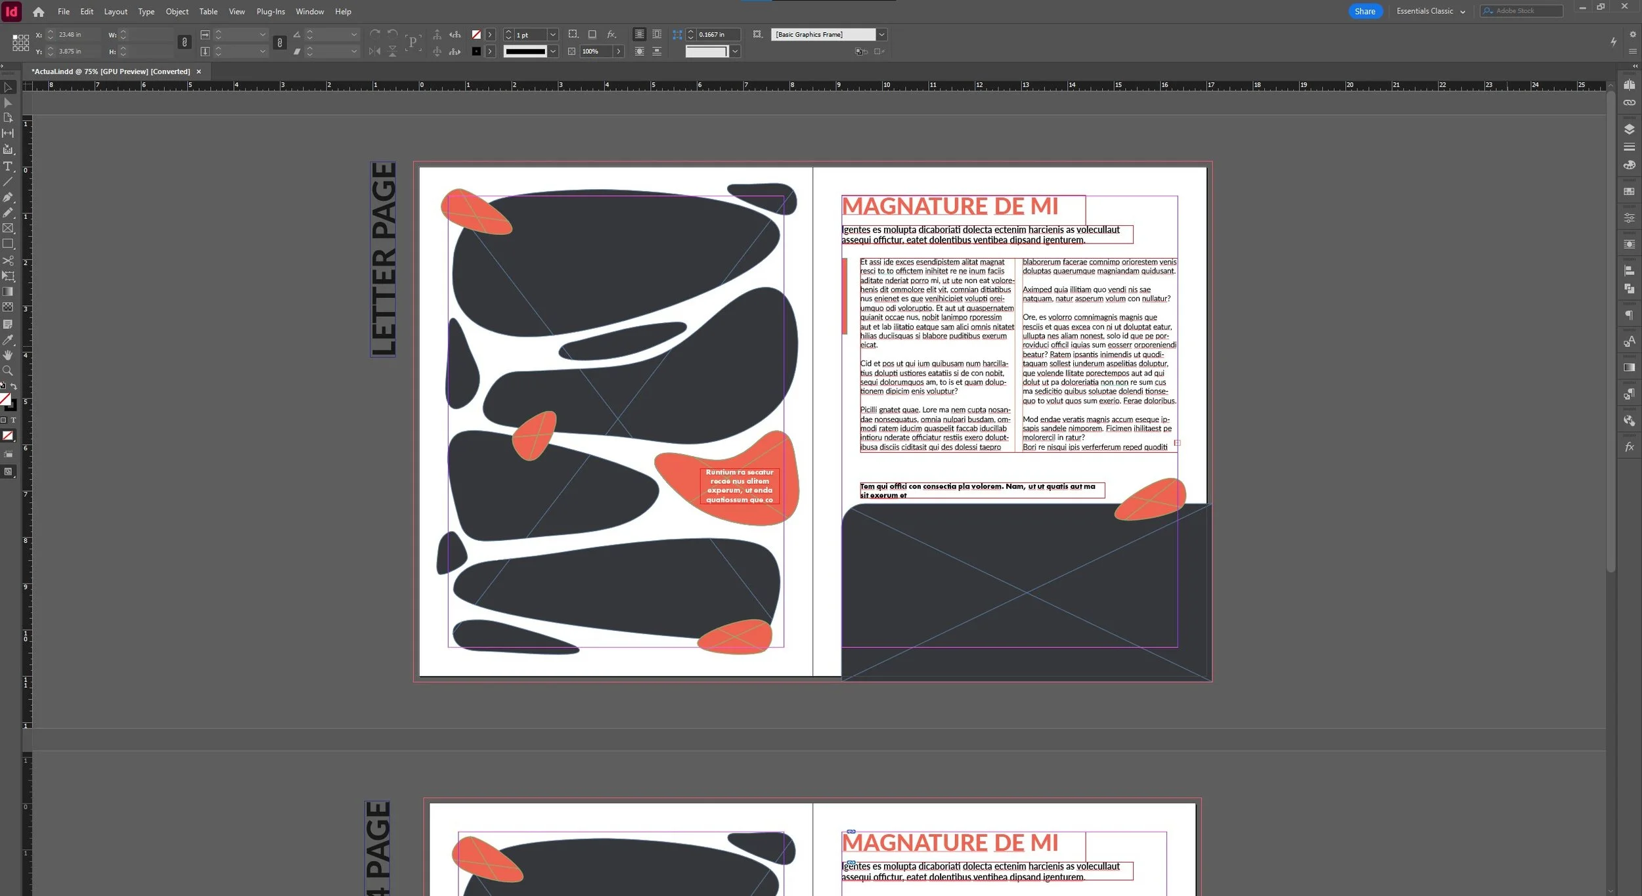Image resolution: width=1642 pixels, height=896 pixels.
Task: Open the Layout menu
Action: [x=116, y=12]
